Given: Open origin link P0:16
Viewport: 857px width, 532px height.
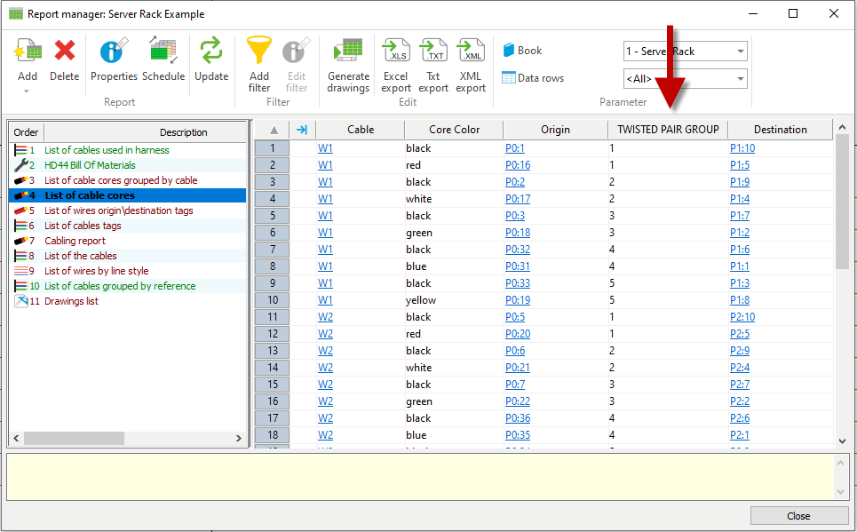Looking at the screenshot, I should (x=518, y=165).
